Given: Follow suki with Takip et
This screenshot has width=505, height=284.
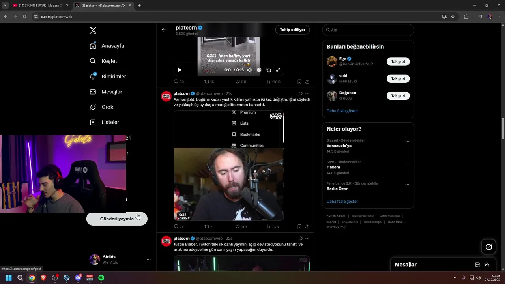Looking at the screenshot, I should pyautogui.click(x=398, y=78).
